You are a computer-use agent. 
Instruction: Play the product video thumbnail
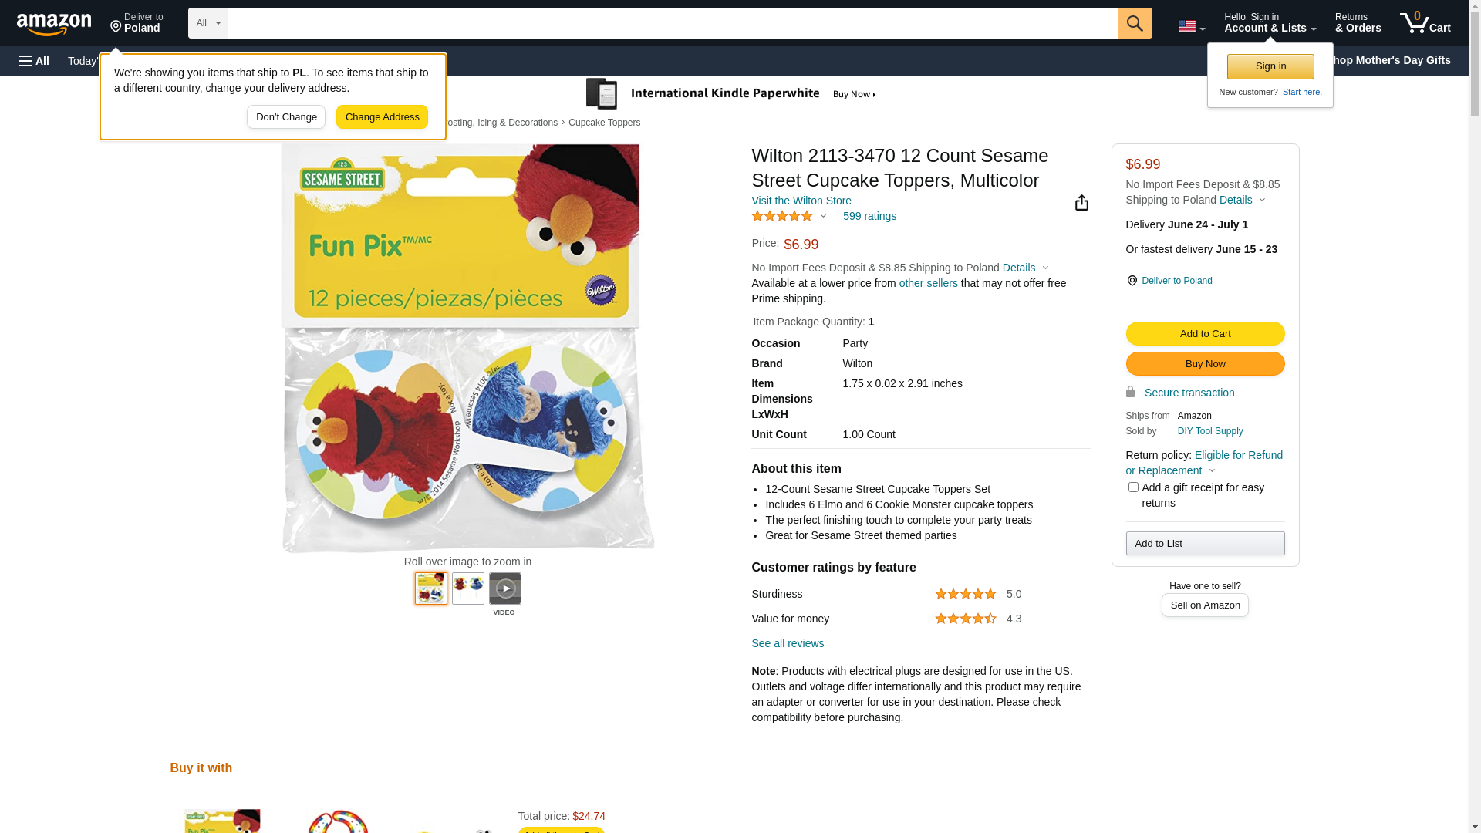505,588
